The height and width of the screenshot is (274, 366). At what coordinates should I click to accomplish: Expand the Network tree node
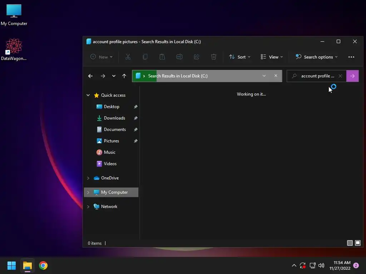coord(88,207)
